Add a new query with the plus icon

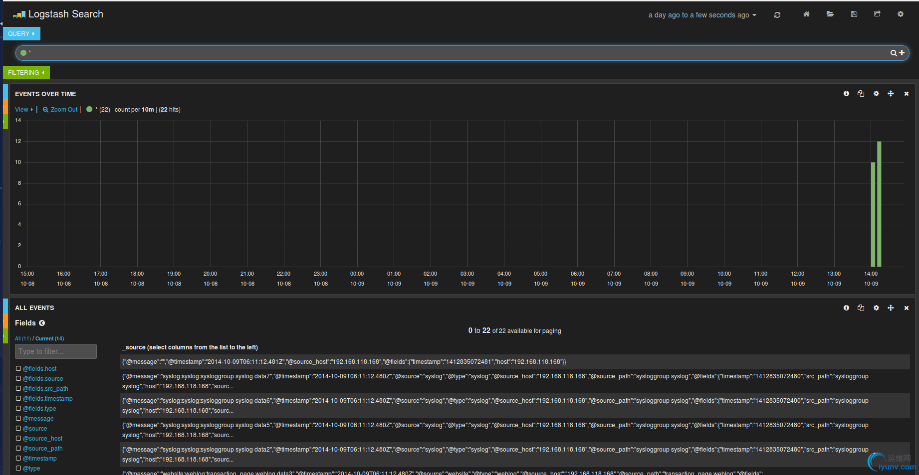pyautogui.click(x=902, y=52)
